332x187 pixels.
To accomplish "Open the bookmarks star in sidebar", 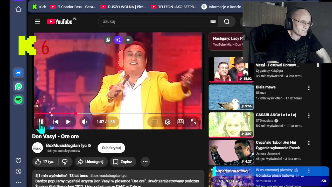I will point(18,9).
